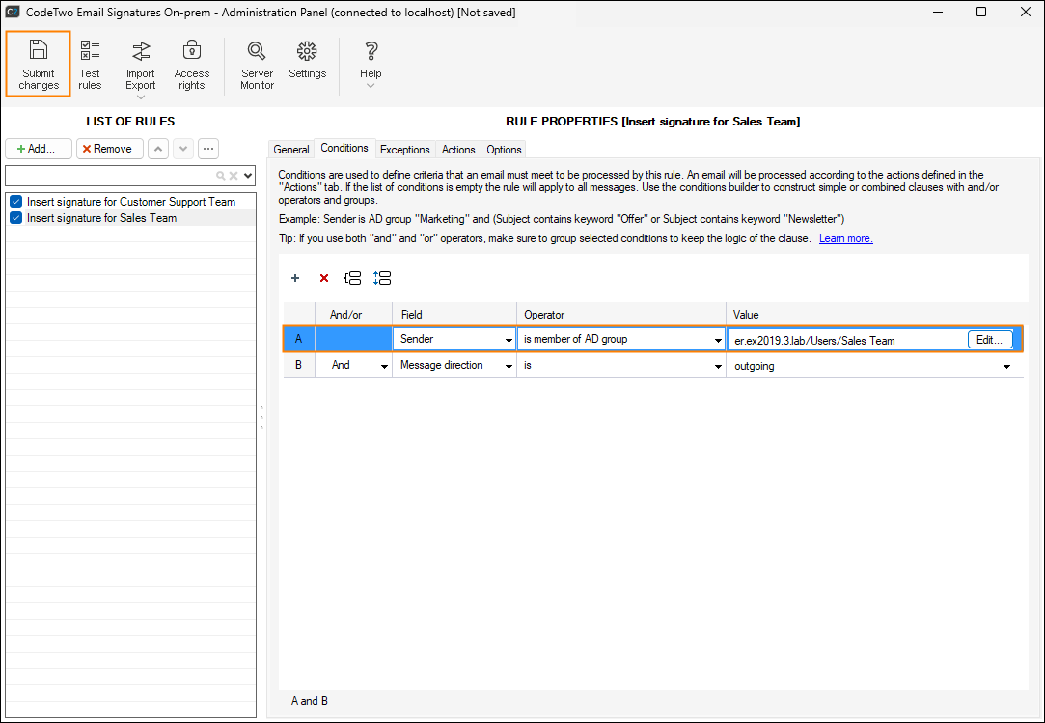Screen dimensions: 1045x723
Task: Open the 'outgoing' value dropdown
Action: point(1007,367)
